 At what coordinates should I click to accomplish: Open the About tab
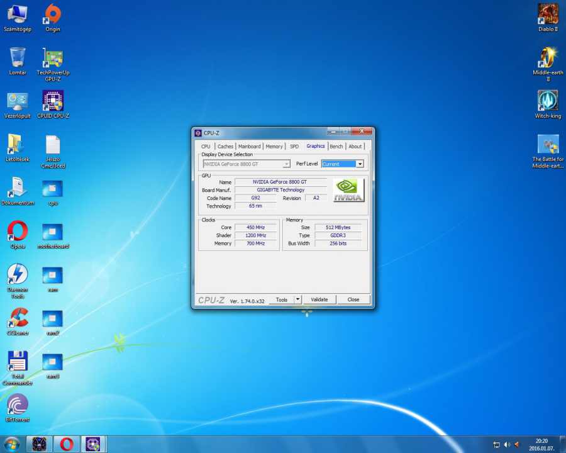(355, 147)
